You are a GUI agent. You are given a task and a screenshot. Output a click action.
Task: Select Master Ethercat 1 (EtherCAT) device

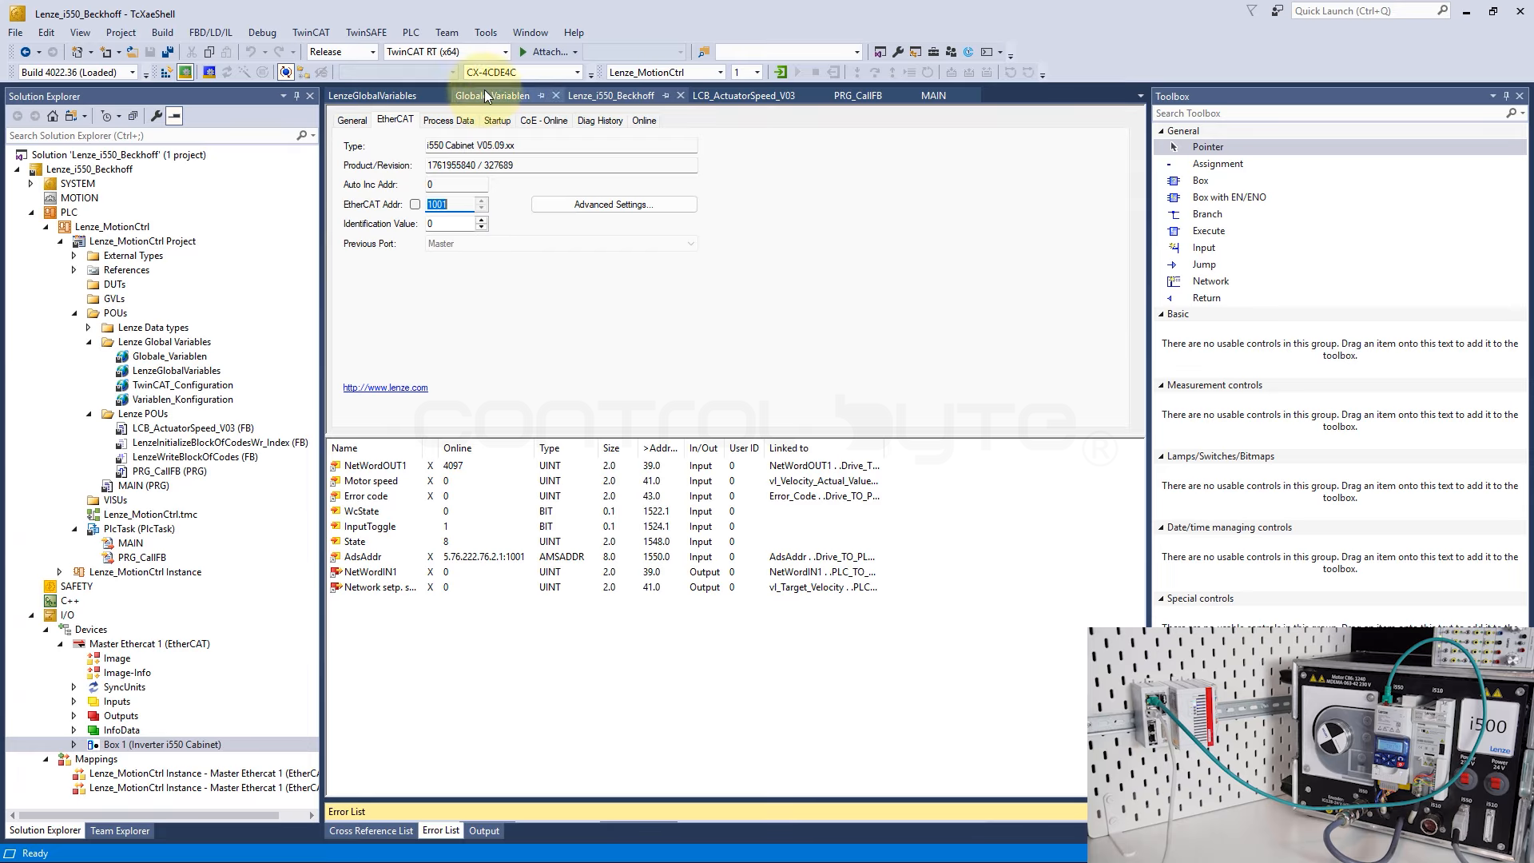tap(149, 644)
